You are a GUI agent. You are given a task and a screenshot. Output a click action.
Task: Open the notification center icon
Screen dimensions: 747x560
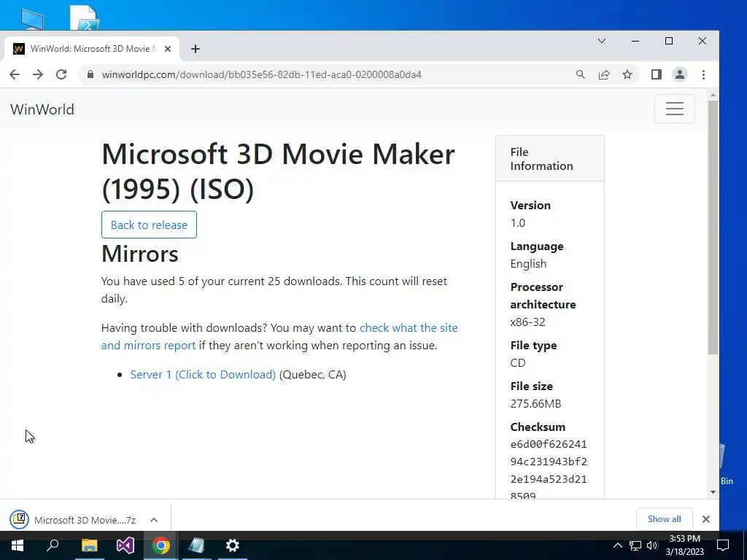pyautogui.click(x=723, y=545)
